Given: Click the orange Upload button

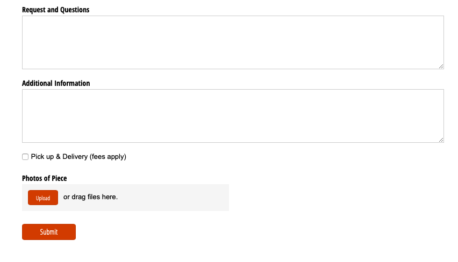Looking at the screenshot, I should coord(43,198).
